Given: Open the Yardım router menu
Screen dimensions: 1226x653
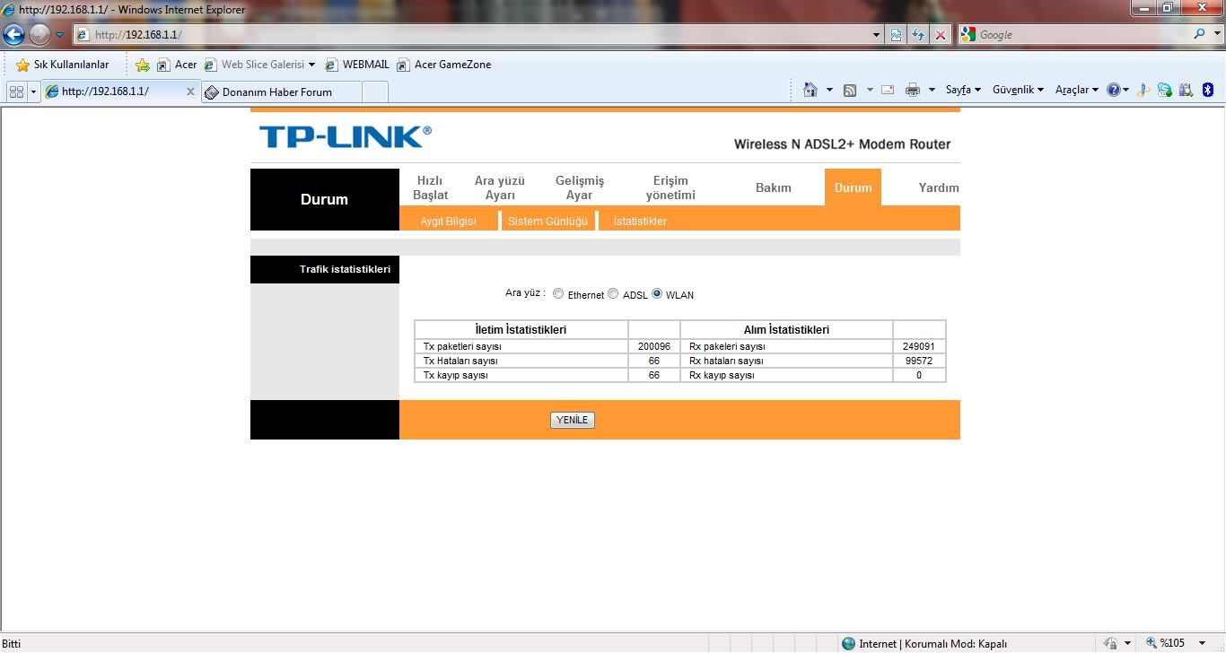Looking at the screenshot, I should coord(939,187).
